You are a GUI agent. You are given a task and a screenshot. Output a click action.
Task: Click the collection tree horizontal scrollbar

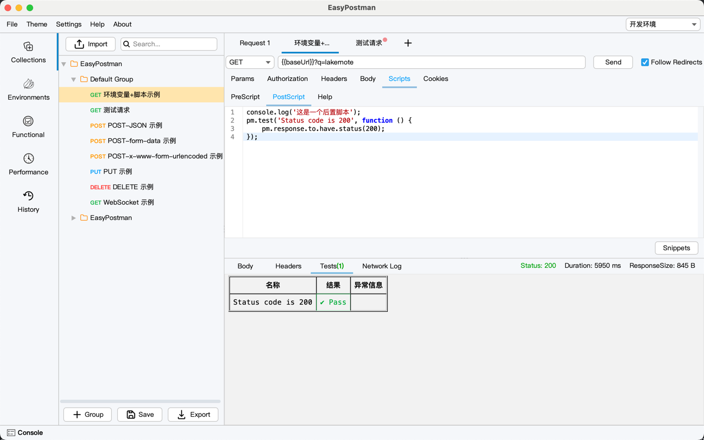tap(140, 402)
